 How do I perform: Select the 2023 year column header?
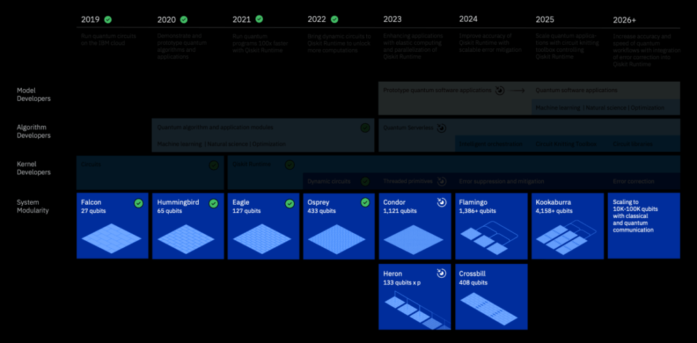click(x=392, y=19)
